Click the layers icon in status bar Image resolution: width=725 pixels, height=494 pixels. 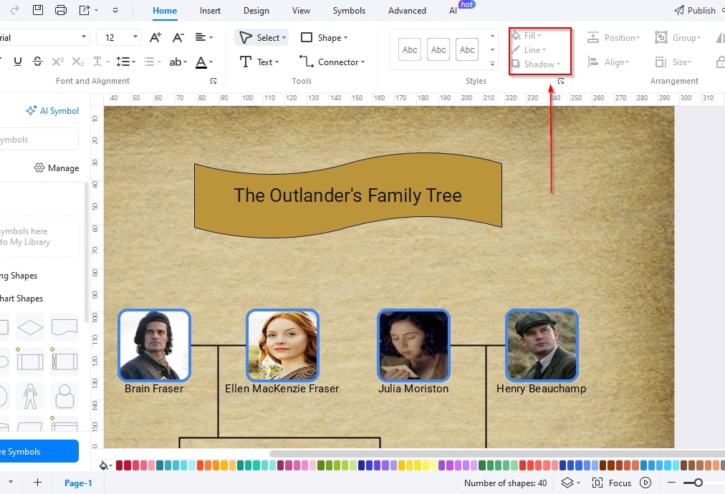[x=567, y=483]
